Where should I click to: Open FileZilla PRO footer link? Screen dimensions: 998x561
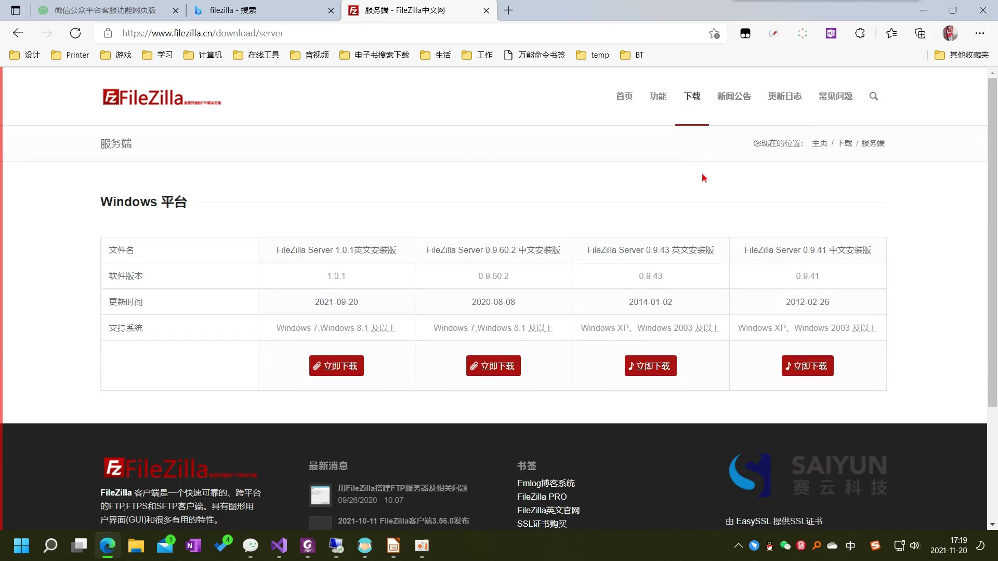pyautogui.click(x=542, y=497)
